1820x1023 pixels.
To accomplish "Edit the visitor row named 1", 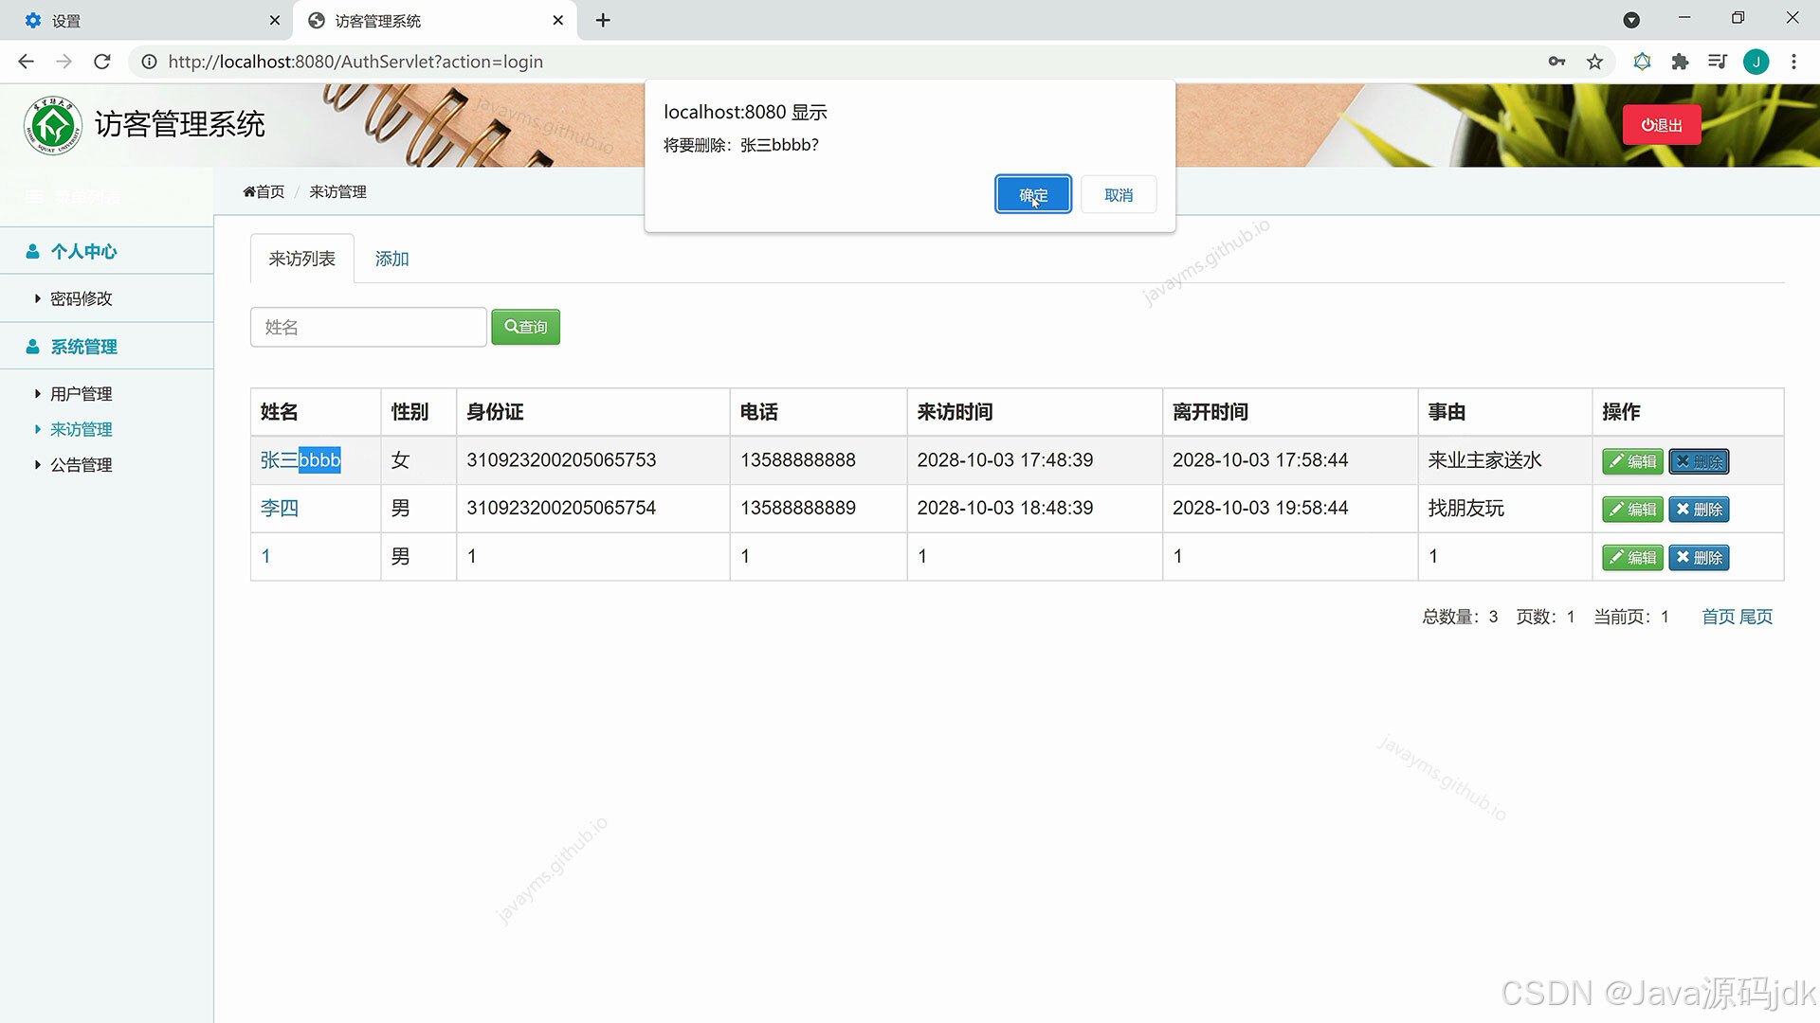I will click(x=1632, y=558).
